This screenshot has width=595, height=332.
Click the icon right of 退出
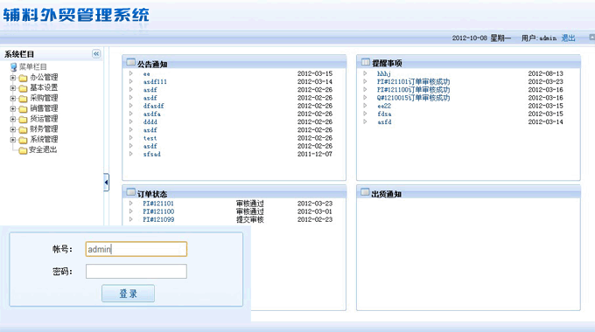[592, 38]
